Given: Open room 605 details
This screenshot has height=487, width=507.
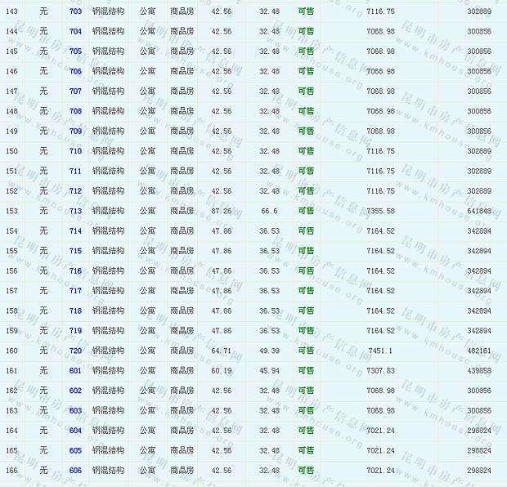Looking at the screenshot, I should click(75, 451).
